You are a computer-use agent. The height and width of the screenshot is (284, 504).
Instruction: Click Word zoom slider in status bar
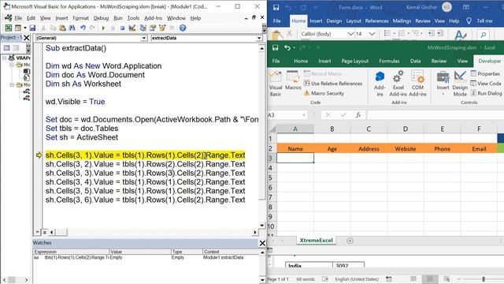(483, 279)
